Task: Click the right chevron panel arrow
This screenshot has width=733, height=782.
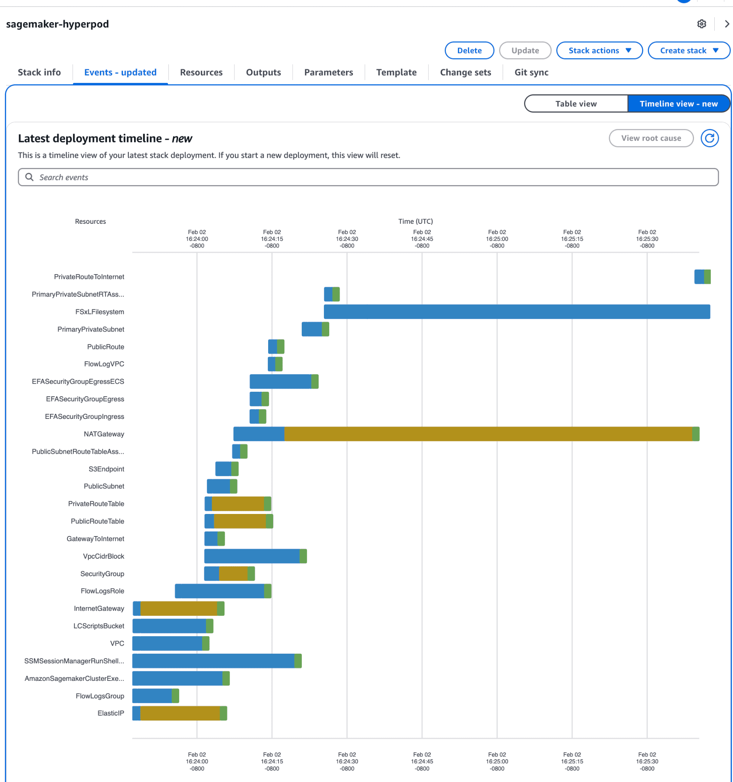Action: pyautogui.click(x=726, y=24)
